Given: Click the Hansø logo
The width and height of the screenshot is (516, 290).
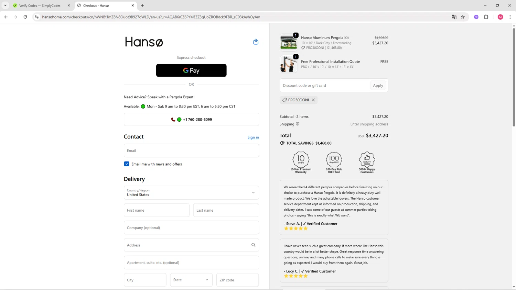Looking at the screenshot, I should [x=144, y=42].
